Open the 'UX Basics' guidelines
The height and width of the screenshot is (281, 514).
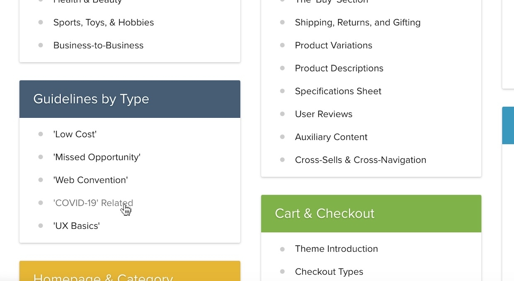coord(77,226)
